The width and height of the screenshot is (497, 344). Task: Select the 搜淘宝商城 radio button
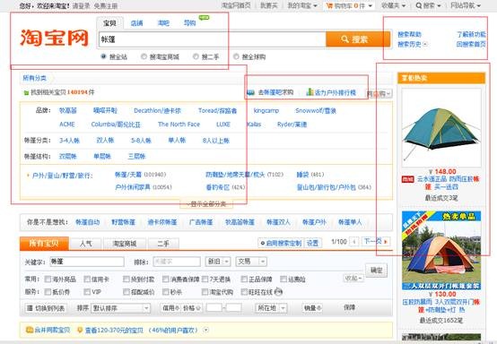click(144, 56)
